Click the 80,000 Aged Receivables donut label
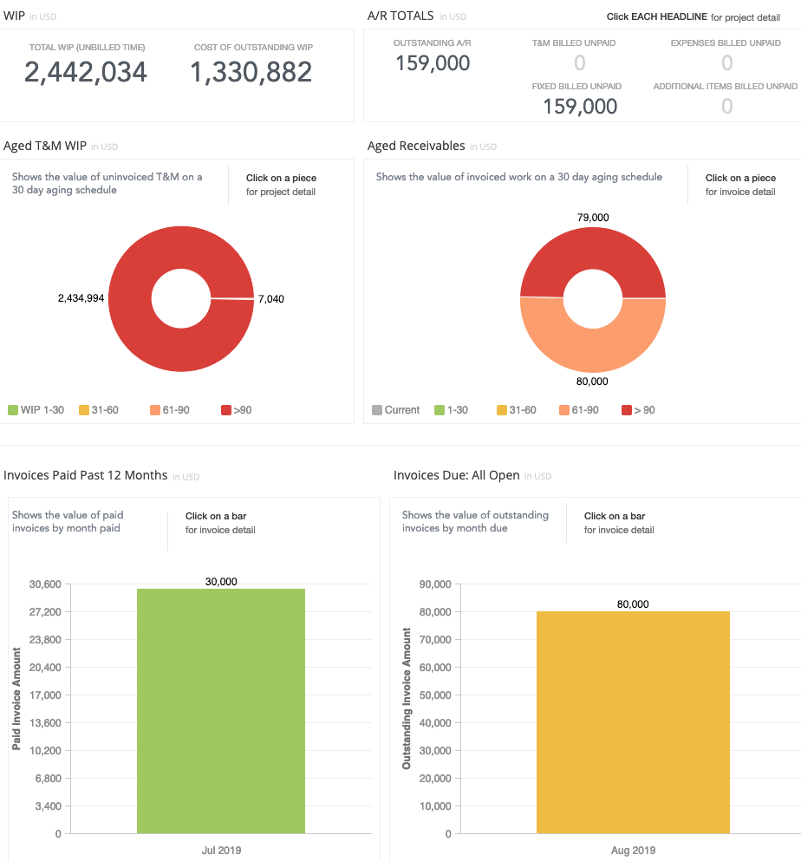 click(x=592, y=382)
